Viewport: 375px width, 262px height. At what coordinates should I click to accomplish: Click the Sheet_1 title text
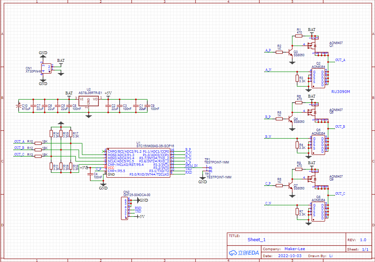click(x=256, y=240)
